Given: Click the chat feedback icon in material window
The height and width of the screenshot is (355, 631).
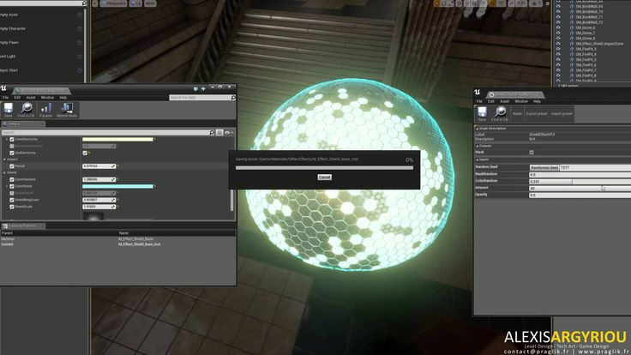Looking at the screenshot, I should tap(195, 89).
